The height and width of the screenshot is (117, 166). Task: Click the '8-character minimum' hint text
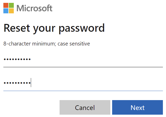click(x=30, y=44)
